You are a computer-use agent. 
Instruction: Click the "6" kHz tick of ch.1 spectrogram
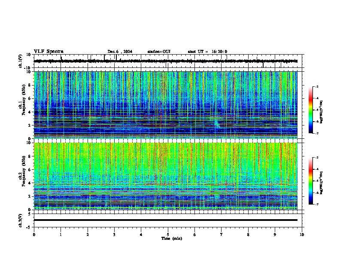coord(30,98)
